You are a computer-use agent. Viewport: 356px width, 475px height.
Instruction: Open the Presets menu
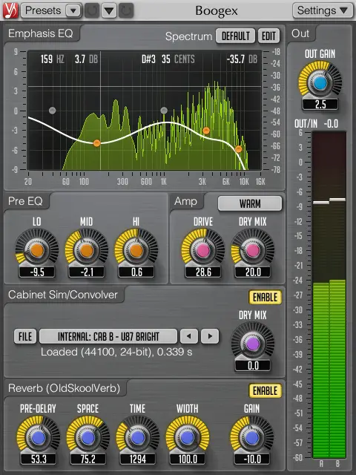pyautogui.click(x=51, y=10)
